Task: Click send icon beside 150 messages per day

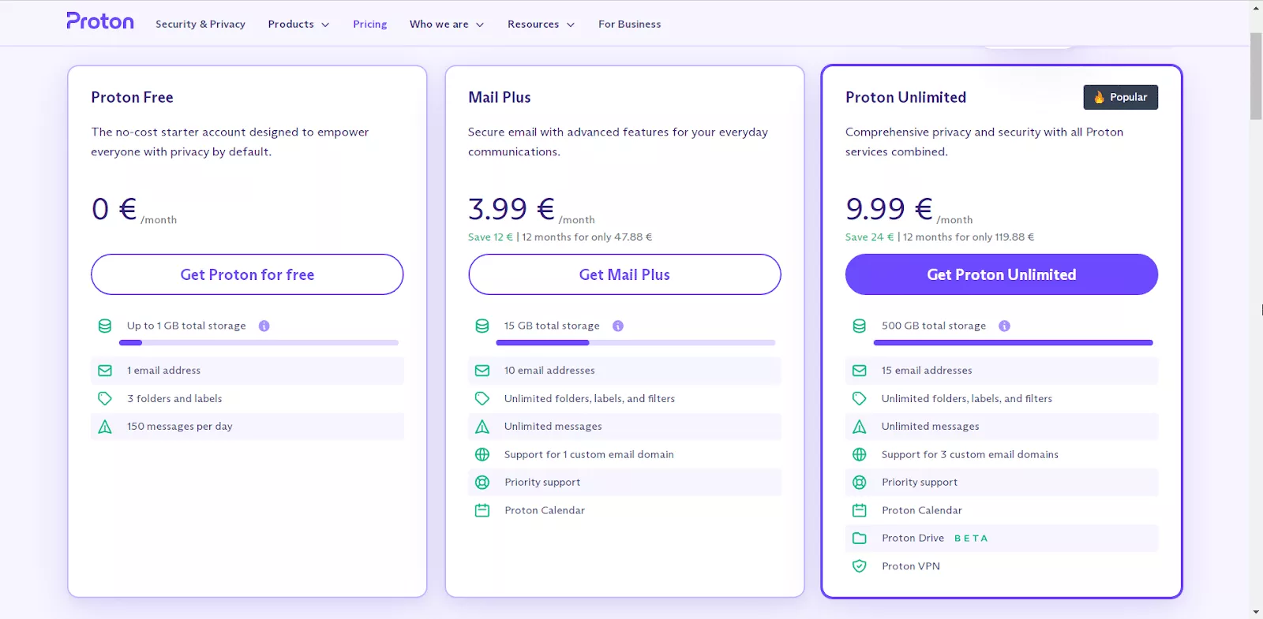Action: (105, 427)
